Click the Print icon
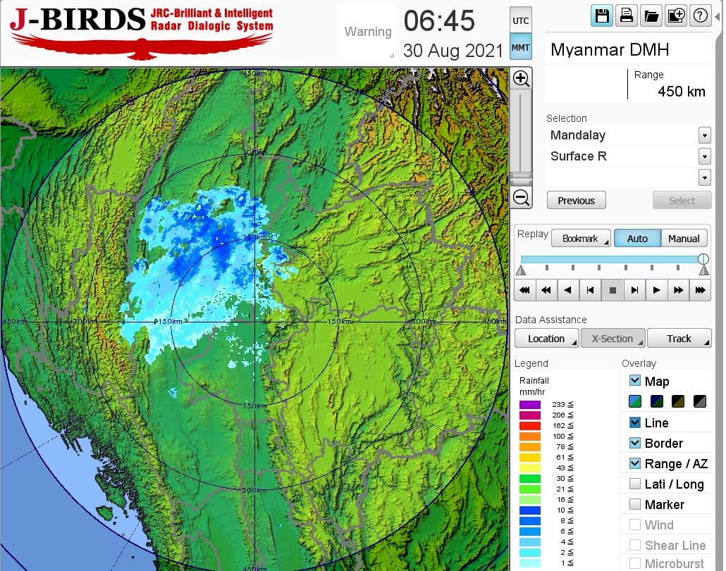726x571 pixels. coord(626,15)
